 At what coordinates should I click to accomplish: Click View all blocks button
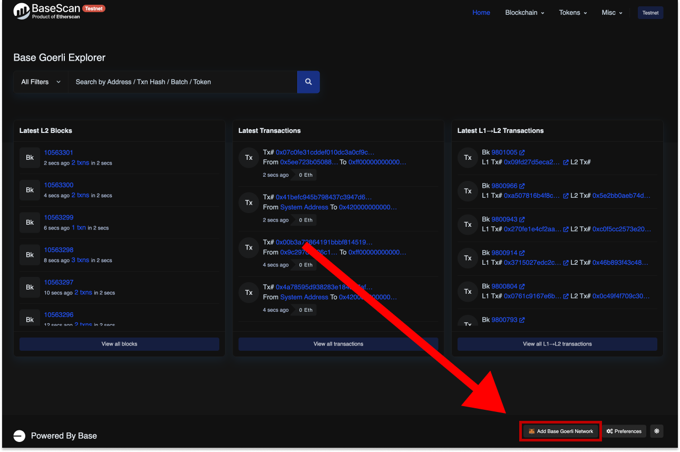[x=119, y=344]
